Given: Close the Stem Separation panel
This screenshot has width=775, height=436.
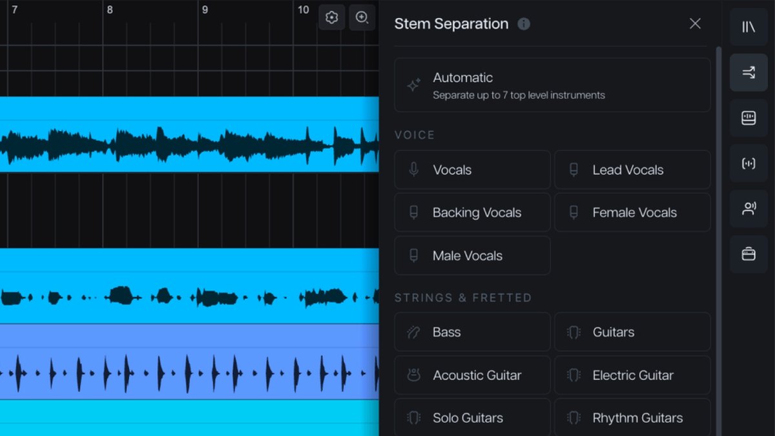Looking at the screenshot, I should point(695,24).
